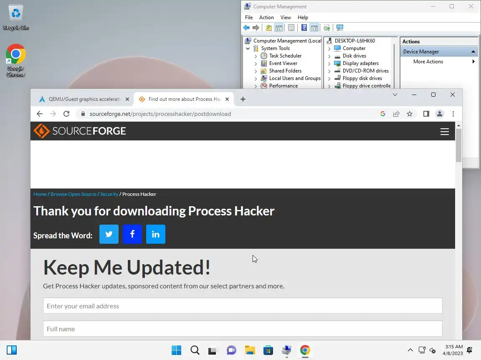
Task: Toggle Chrome side panel icon
Action: pyautogui.click(x=426, y=114)
